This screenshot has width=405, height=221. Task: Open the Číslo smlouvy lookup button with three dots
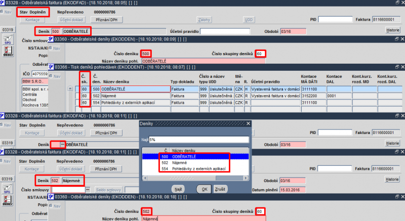coord(88,190)
